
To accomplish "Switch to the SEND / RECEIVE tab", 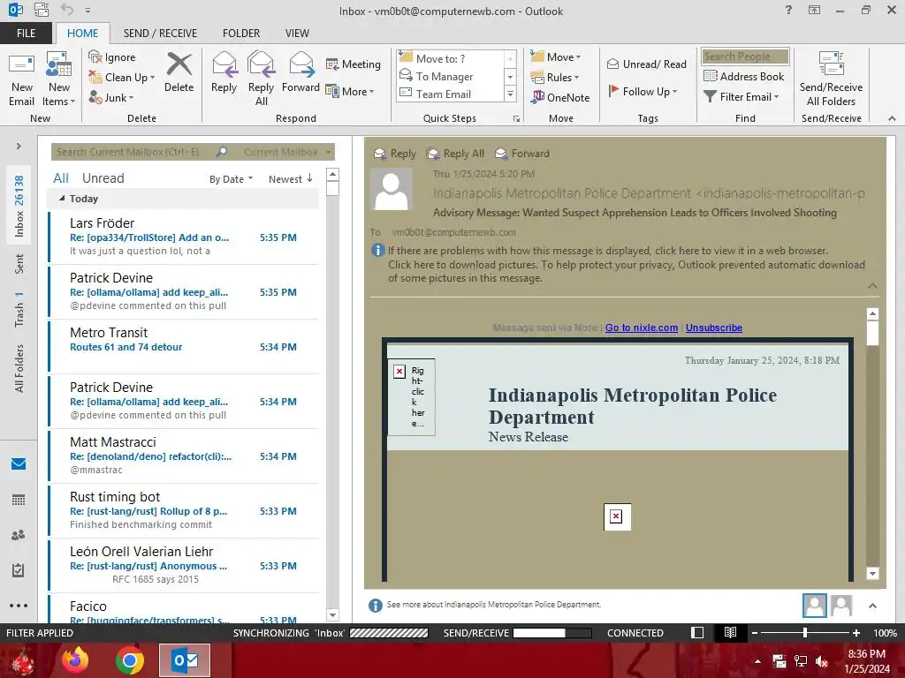I will 160,33.
